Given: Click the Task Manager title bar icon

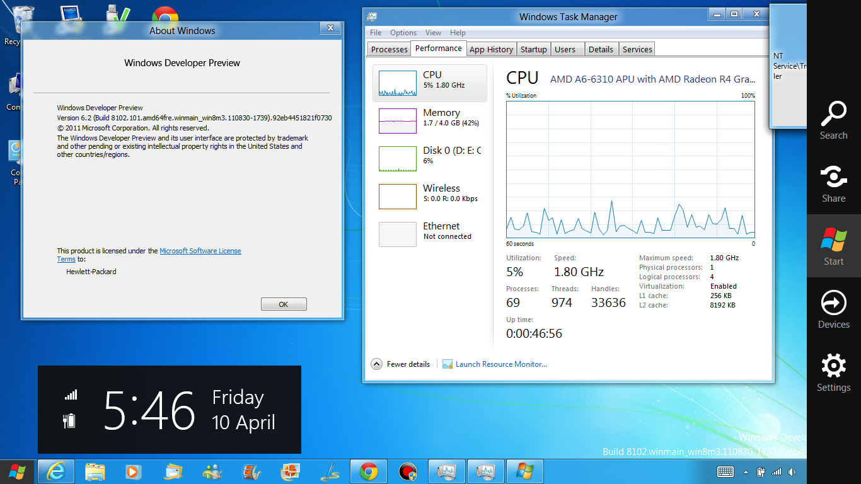Looking at the screenshot, I should point(373,17).
